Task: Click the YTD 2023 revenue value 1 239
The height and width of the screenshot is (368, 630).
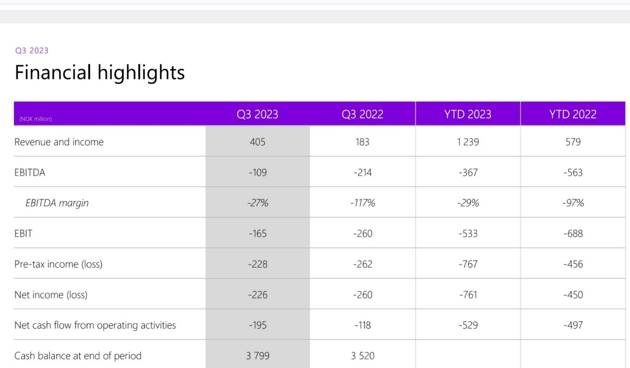Action: (468, 142)
